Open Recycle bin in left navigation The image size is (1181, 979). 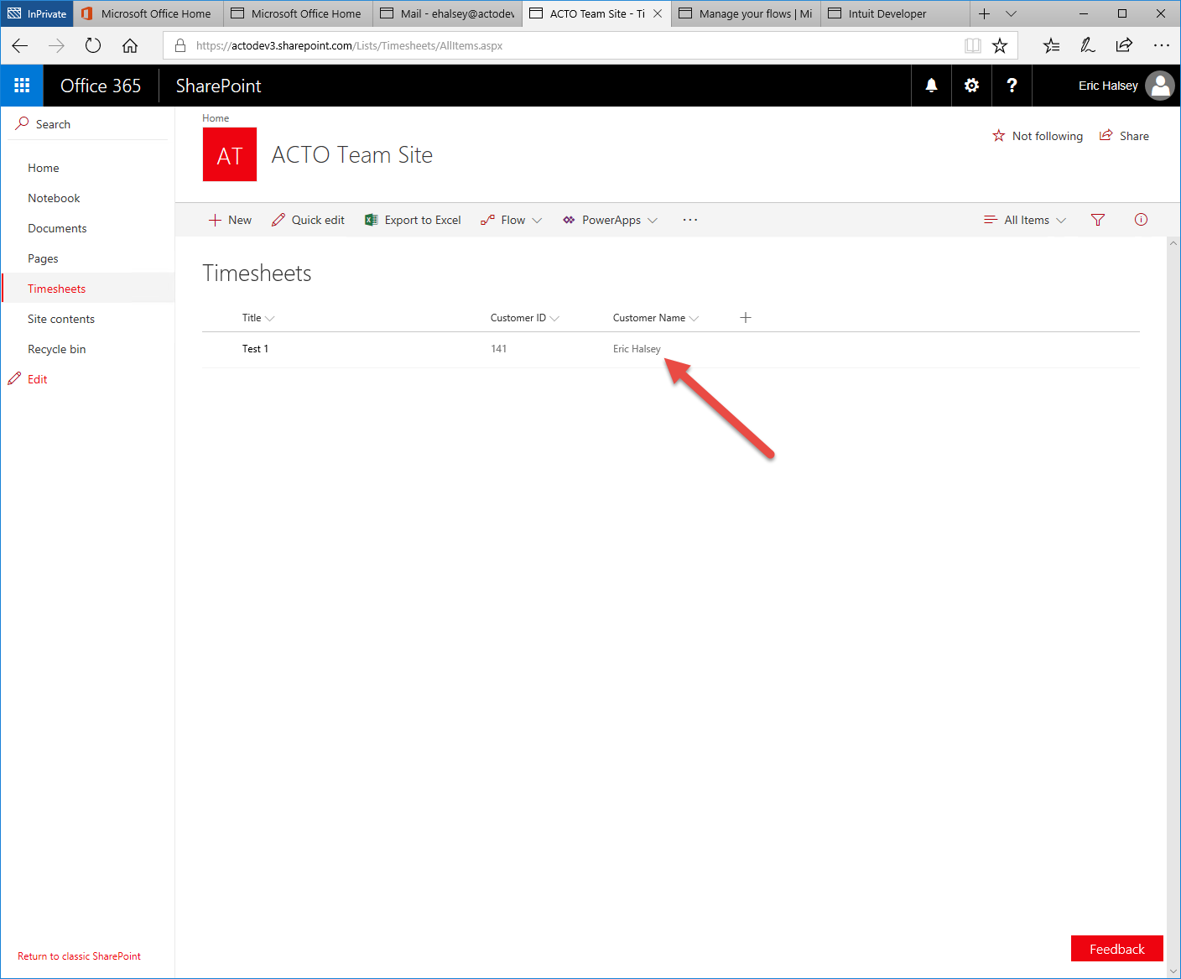pyautogui.click(x=57, y=349)
